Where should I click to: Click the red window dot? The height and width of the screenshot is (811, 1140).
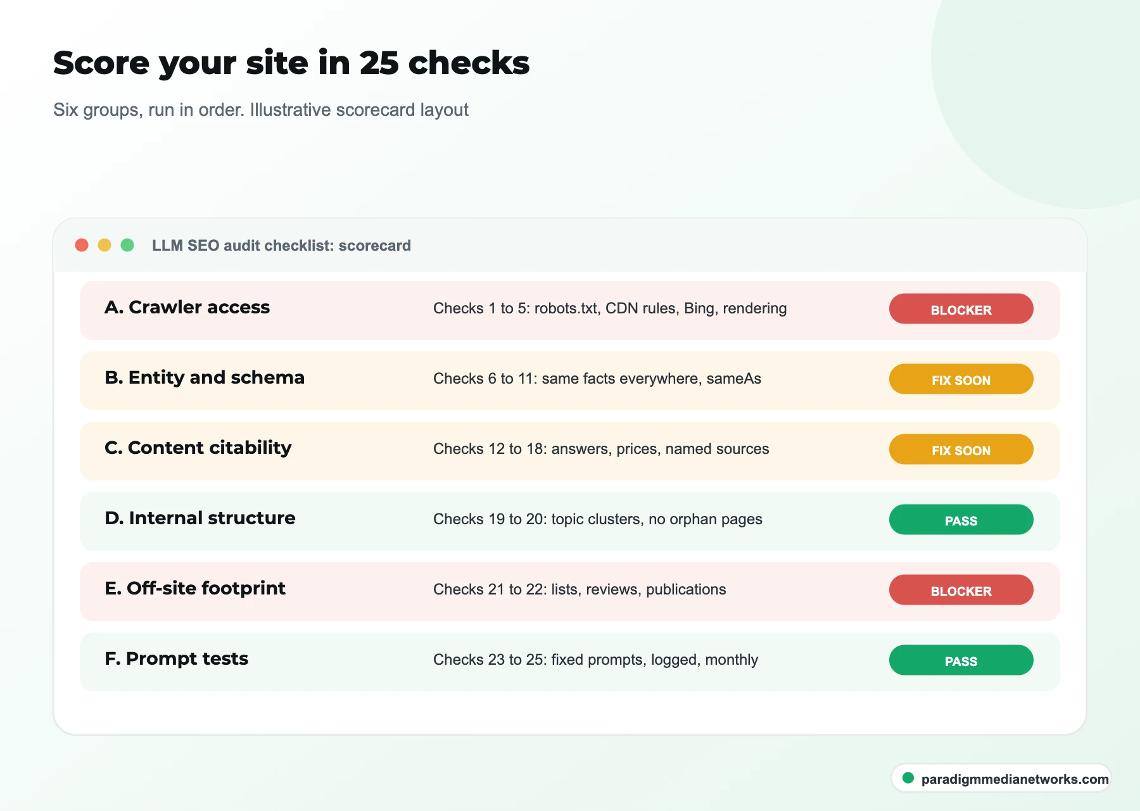(82, 245)
